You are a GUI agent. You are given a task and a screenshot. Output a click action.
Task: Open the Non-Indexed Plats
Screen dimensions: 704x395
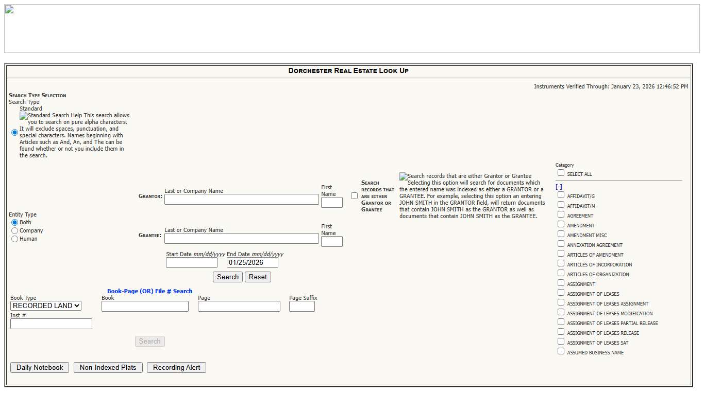(108, 367)
